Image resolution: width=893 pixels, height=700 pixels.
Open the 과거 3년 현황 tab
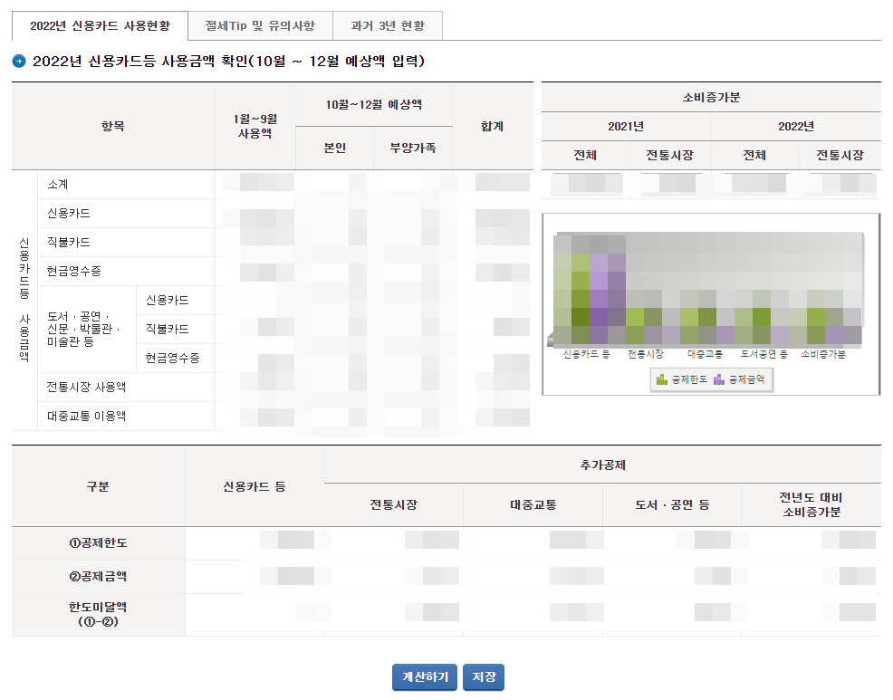coord(388,25)
